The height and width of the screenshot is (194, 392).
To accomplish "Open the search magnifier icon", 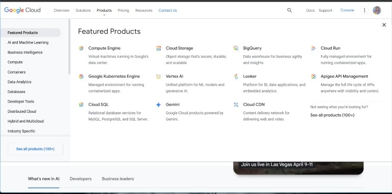I will tap(289, 10).
